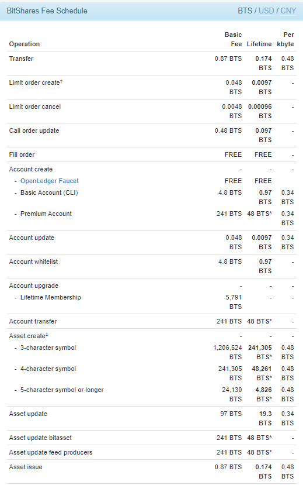The height and width of the screenshot is (485, 303).
Task: Select the Account transfer label
Action: (x=33, y=321)
